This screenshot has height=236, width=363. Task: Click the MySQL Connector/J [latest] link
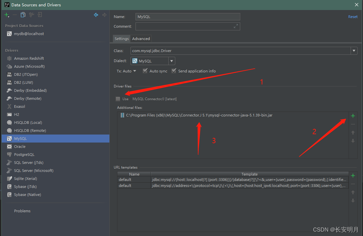[155, 99]
